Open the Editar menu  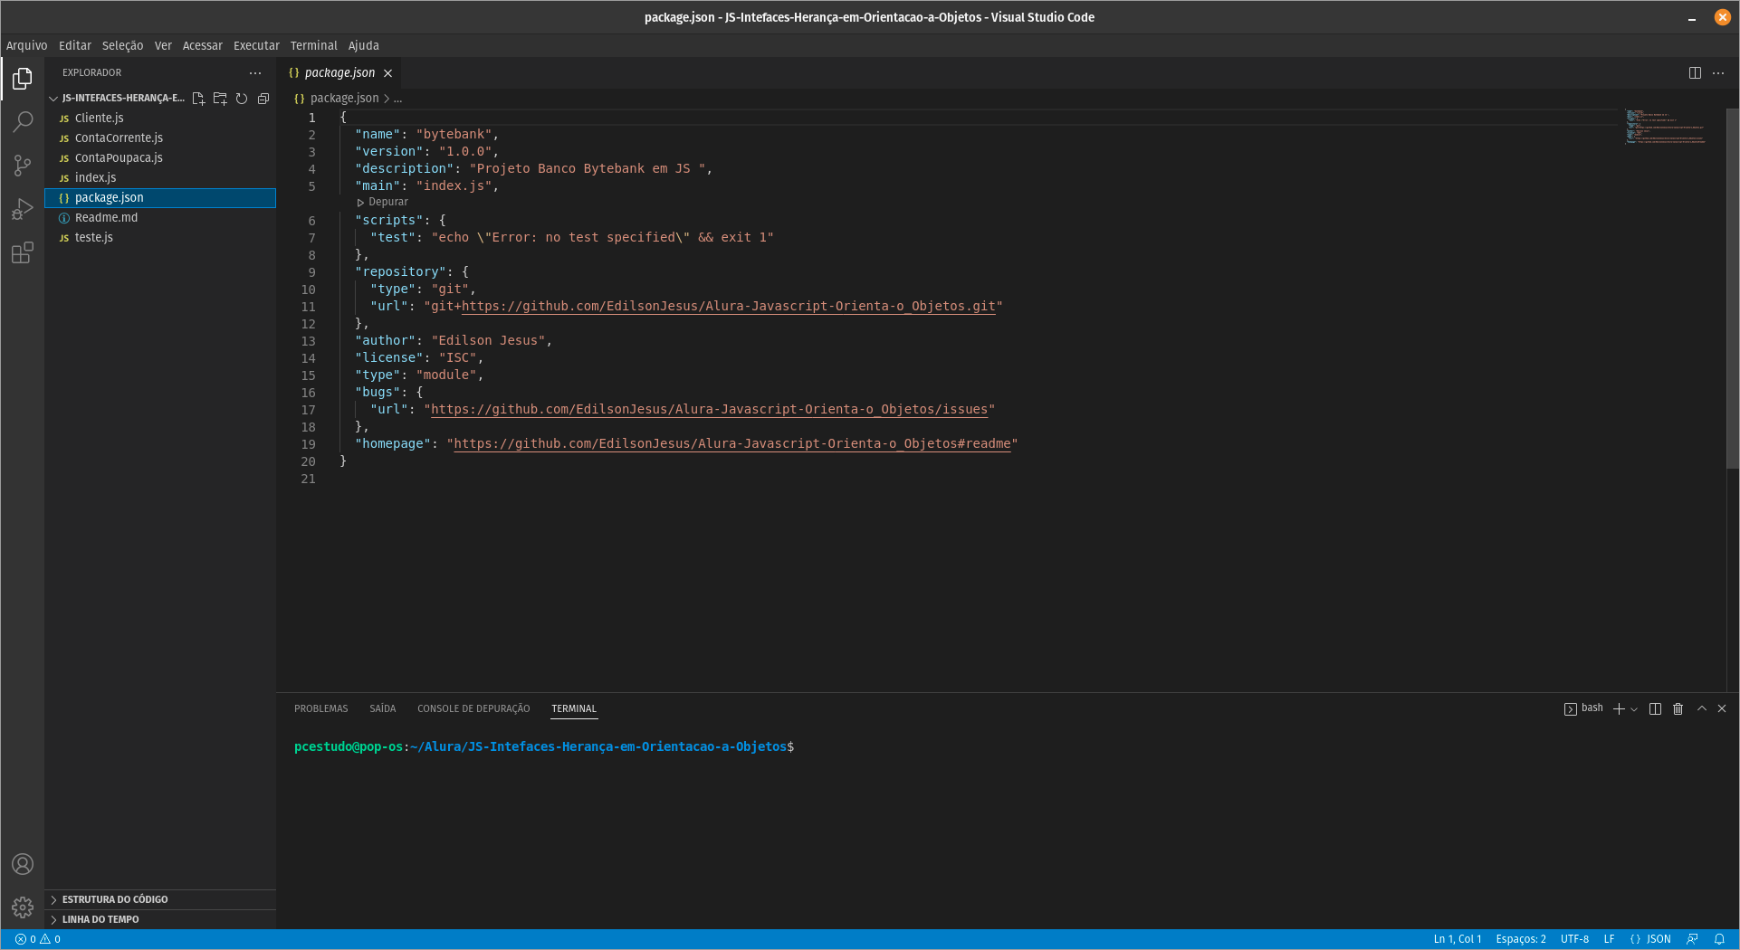point(75,45)
